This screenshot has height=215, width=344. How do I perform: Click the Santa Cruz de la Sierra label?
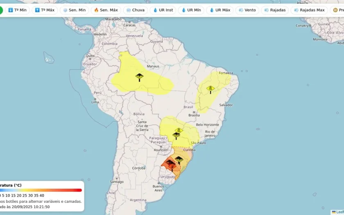coord(142,126)
